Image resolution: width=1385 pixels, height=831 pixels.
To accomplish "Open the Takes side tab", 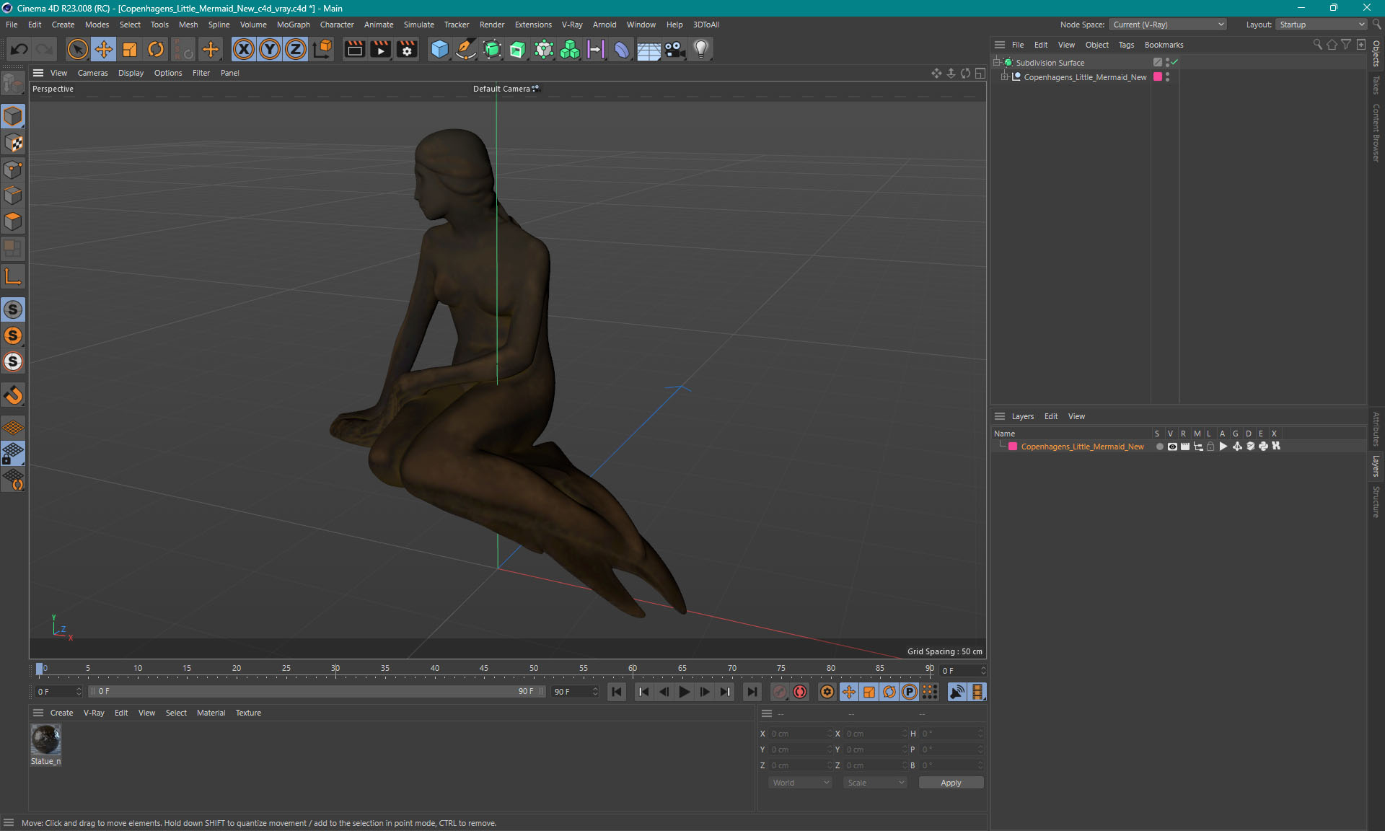I will [x=1376, y=84].
